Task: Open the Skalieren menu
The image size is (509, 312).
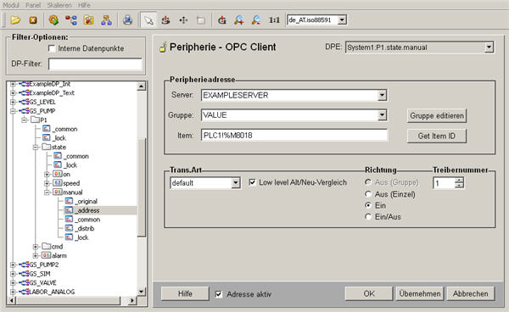Action: [x=59, y=5]
